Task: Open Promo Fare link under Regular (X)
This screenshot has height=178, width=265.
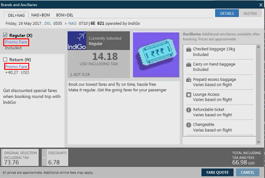Action: tap(16, 42)
